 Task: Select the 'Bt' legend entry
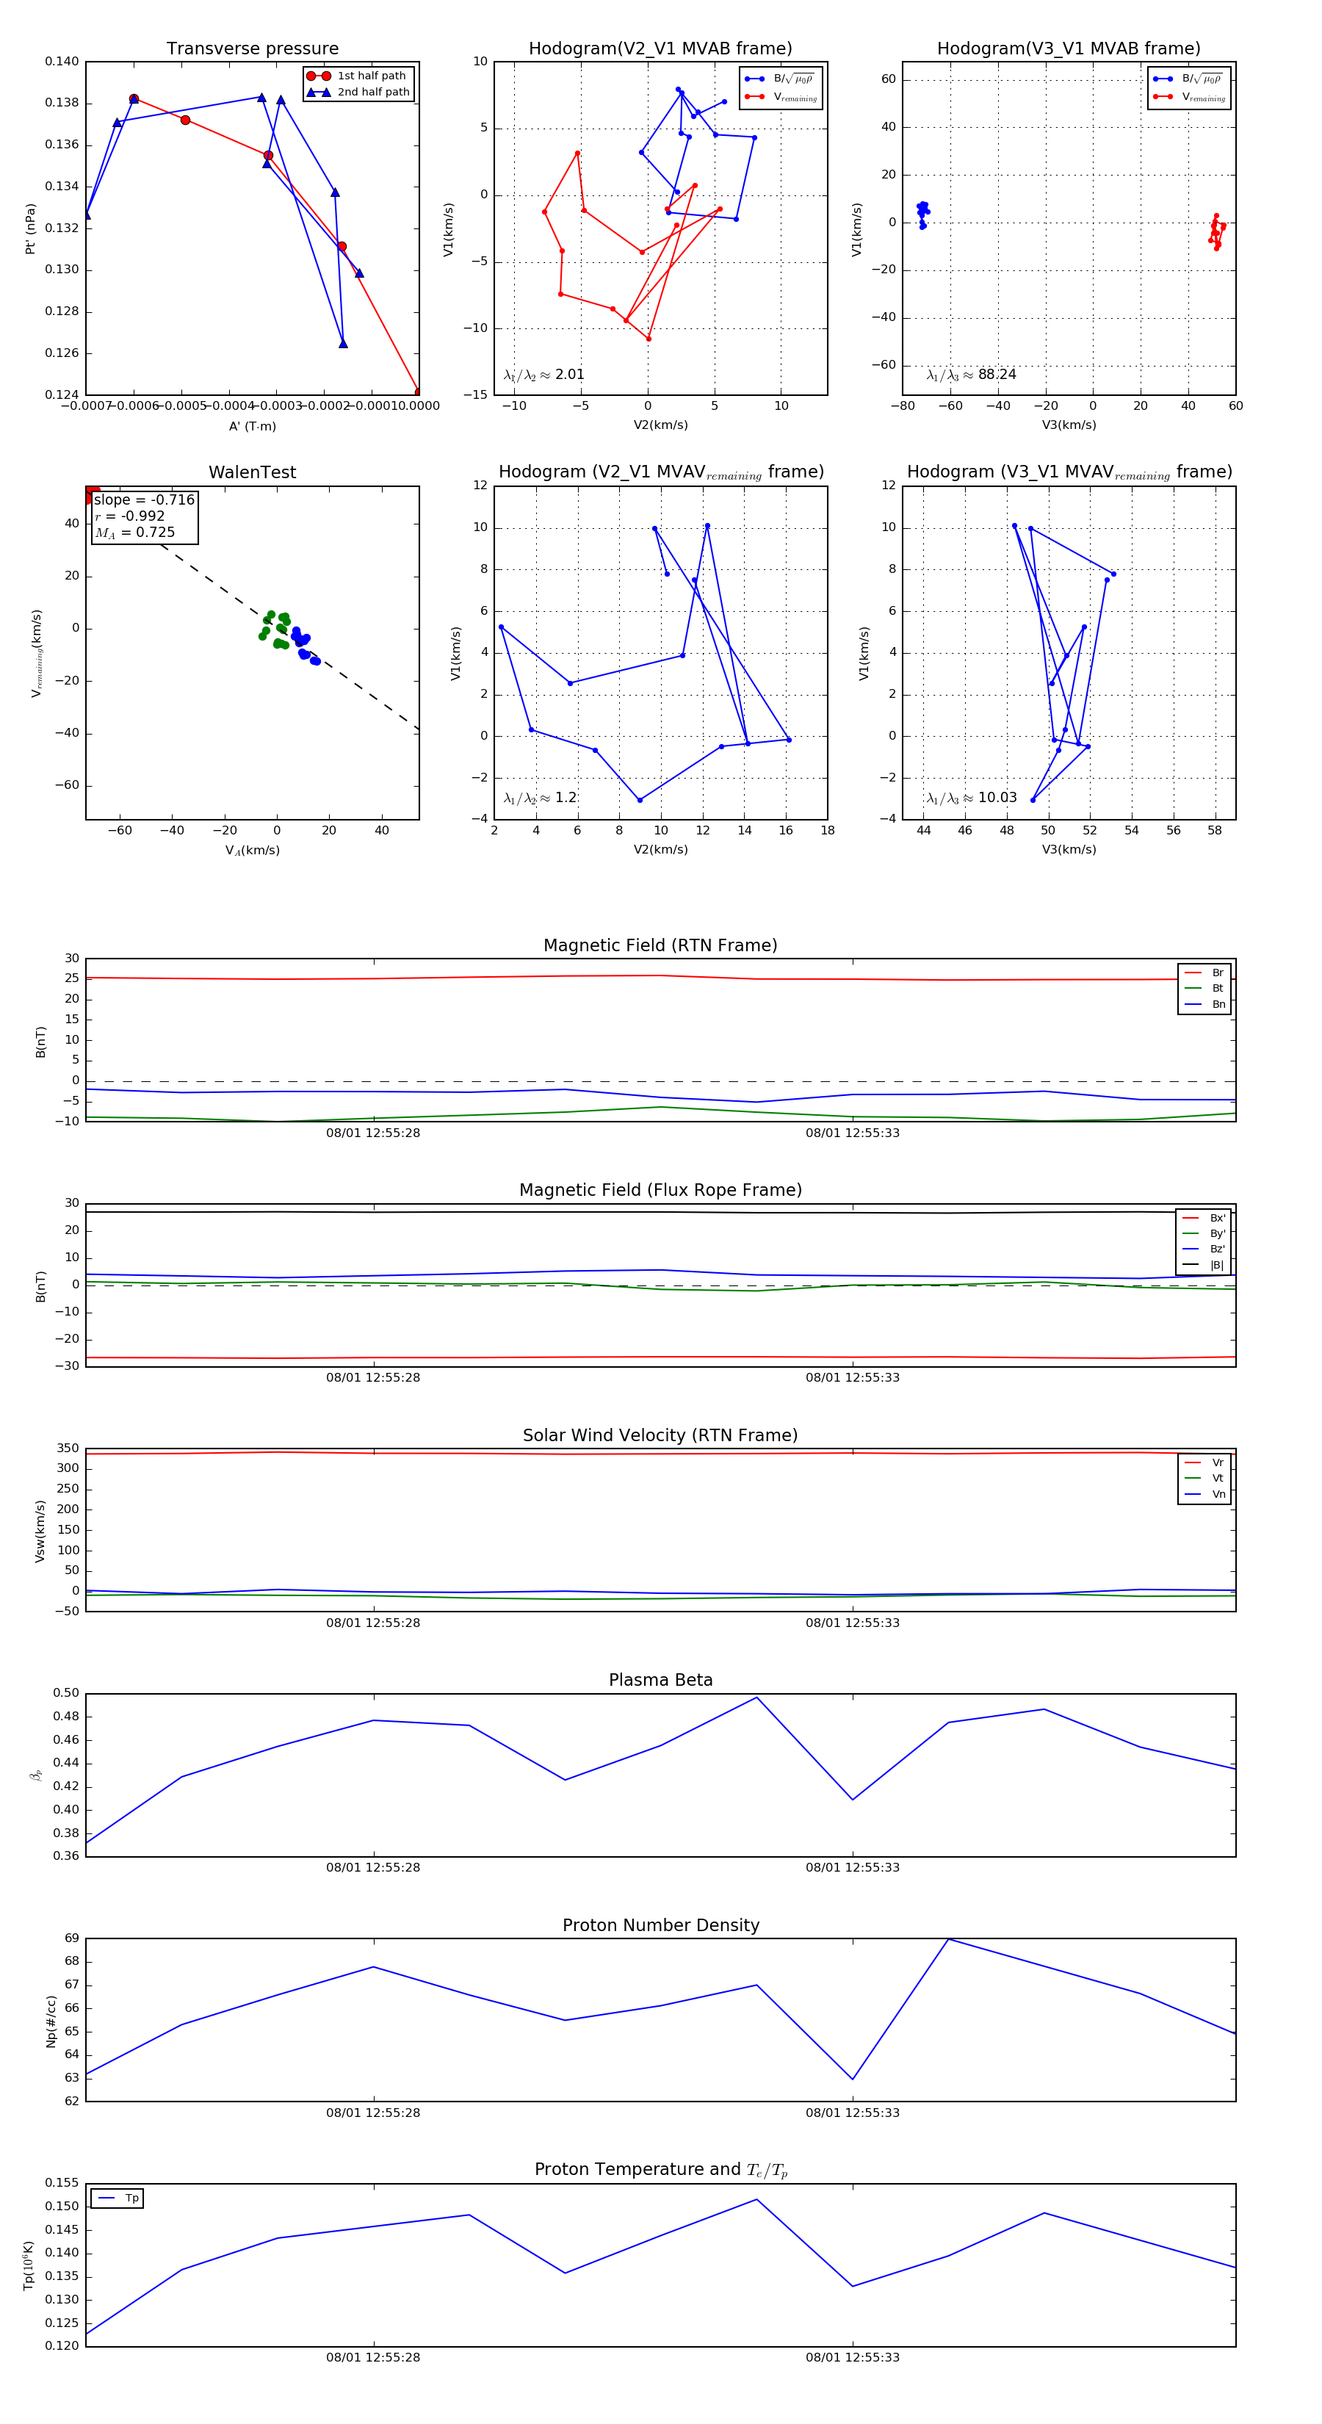tap(1204, 988)
